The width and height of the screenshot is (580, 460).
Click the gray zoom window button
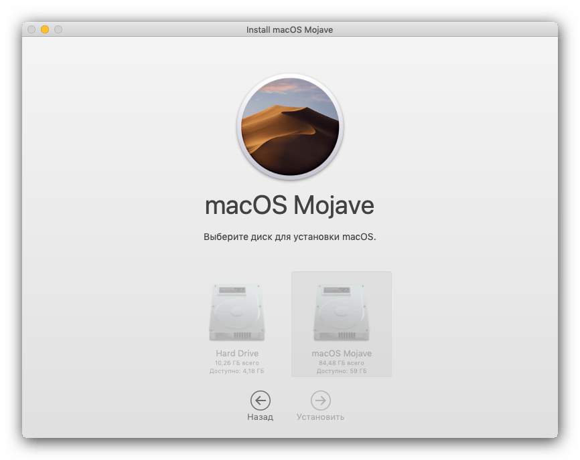click(x=58, y=29)
